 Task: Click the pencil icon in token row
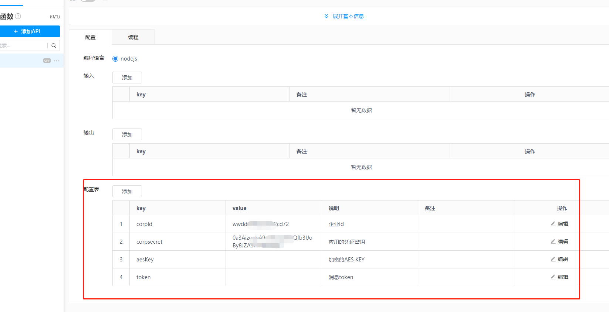coord(553,277)
